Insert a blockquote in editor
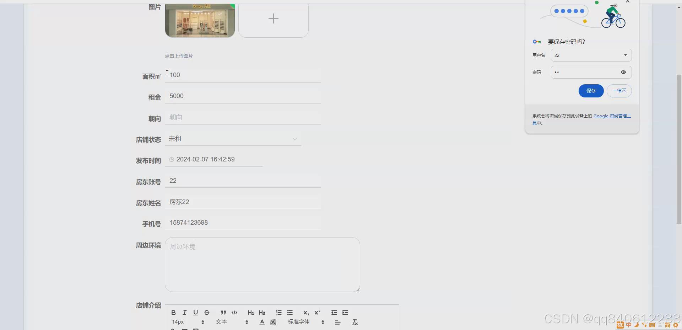Image resolution: width=682 pixels, height=330 pixels. [223, 313]
